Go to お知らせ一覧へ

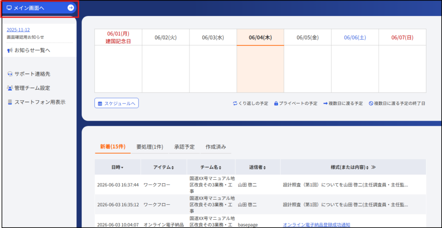(32, 50)
